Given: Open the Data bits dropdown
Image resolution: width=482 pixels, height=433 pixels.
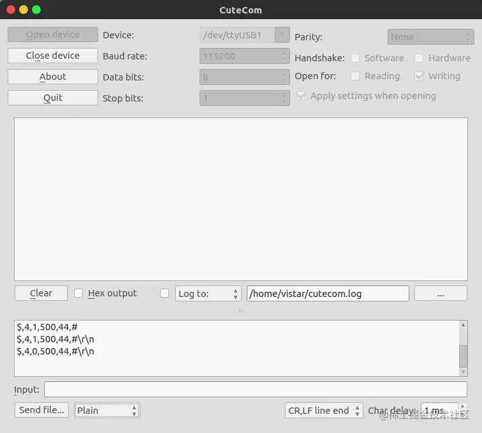Looking at the screenshot, I should point(245,77).
